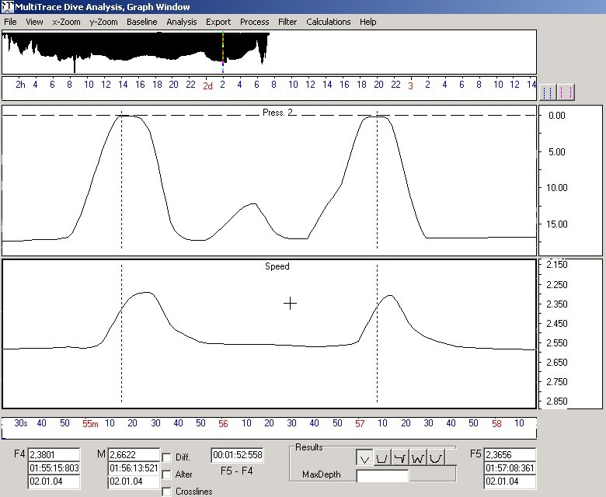Enable the Diff. checkbox

click(x=166, y=458)
